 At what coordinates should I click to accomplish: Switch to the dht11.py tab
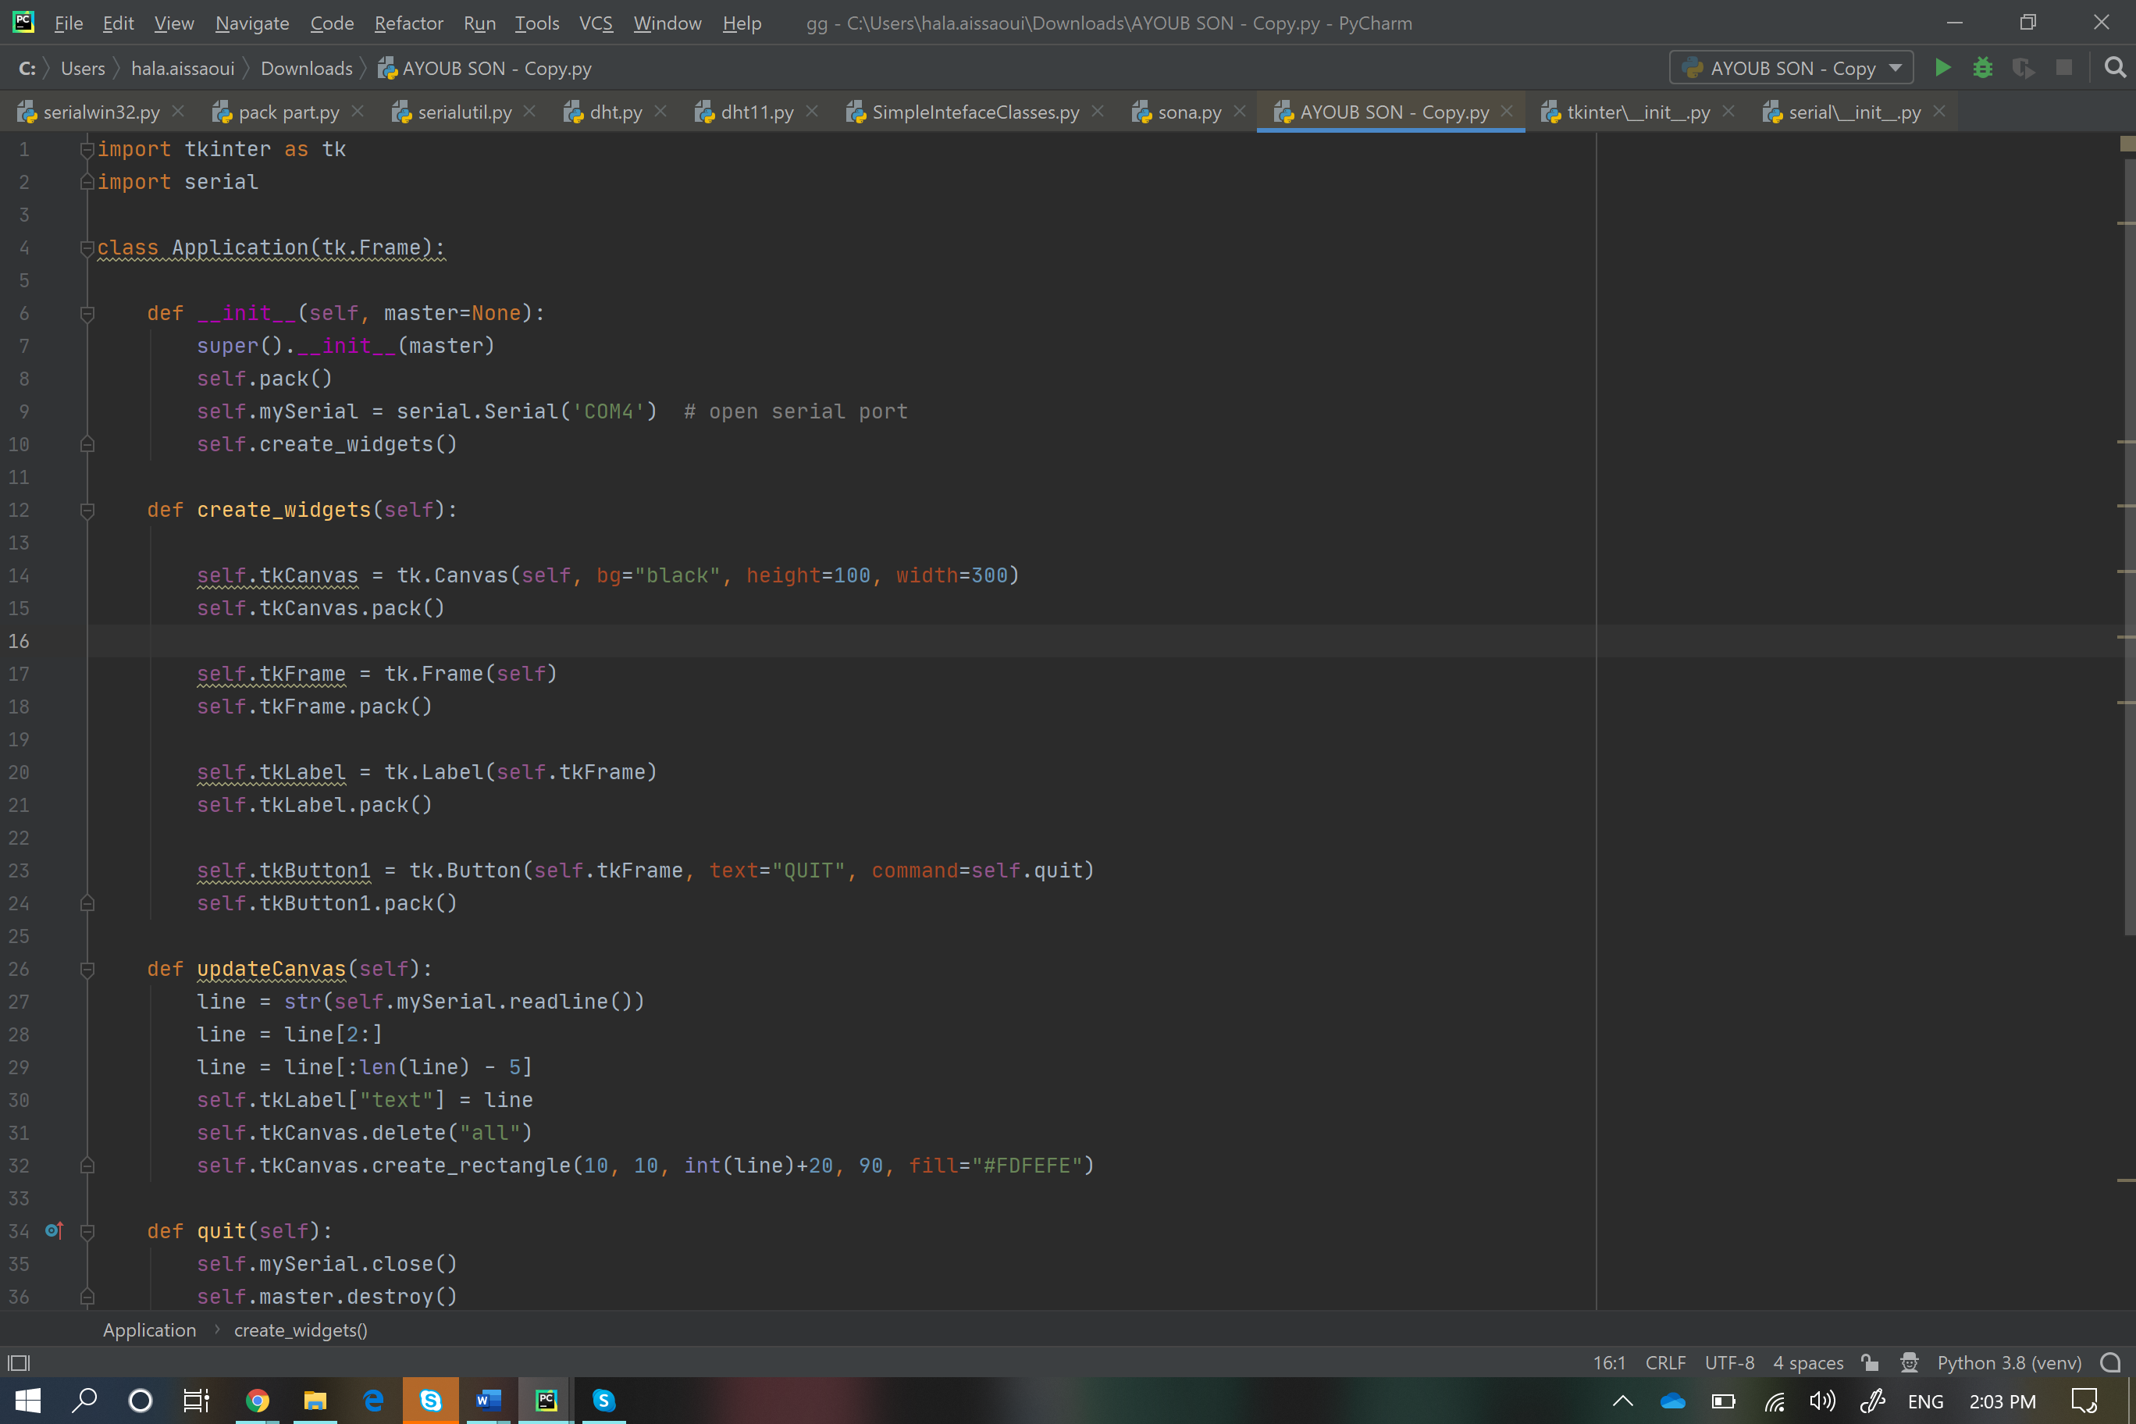[756, 112]
